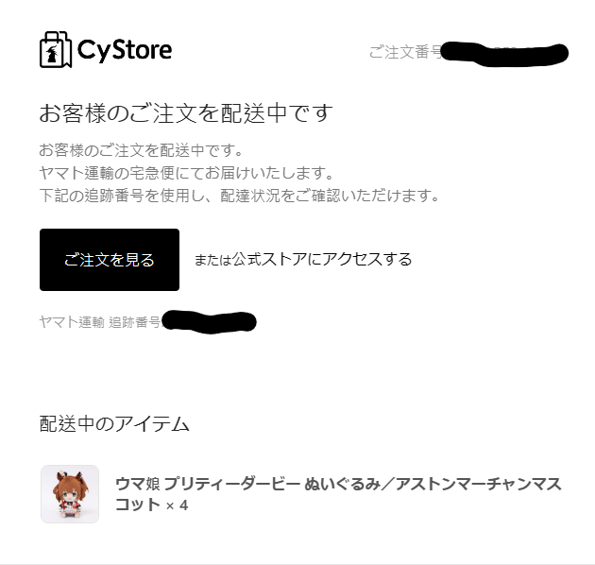Click the 下記の追跡番号を使用し instruction line

239,196
